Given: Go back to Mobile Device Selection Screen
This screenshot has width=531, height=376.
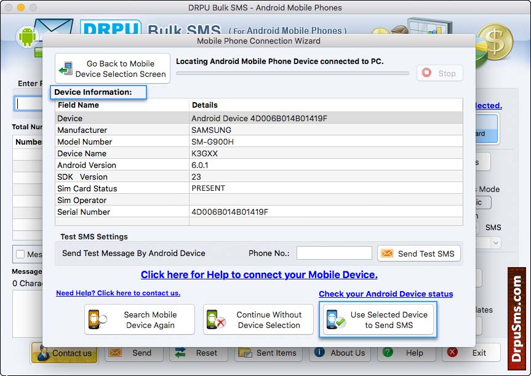Looking at the screenshot, I should click(113, 68).
